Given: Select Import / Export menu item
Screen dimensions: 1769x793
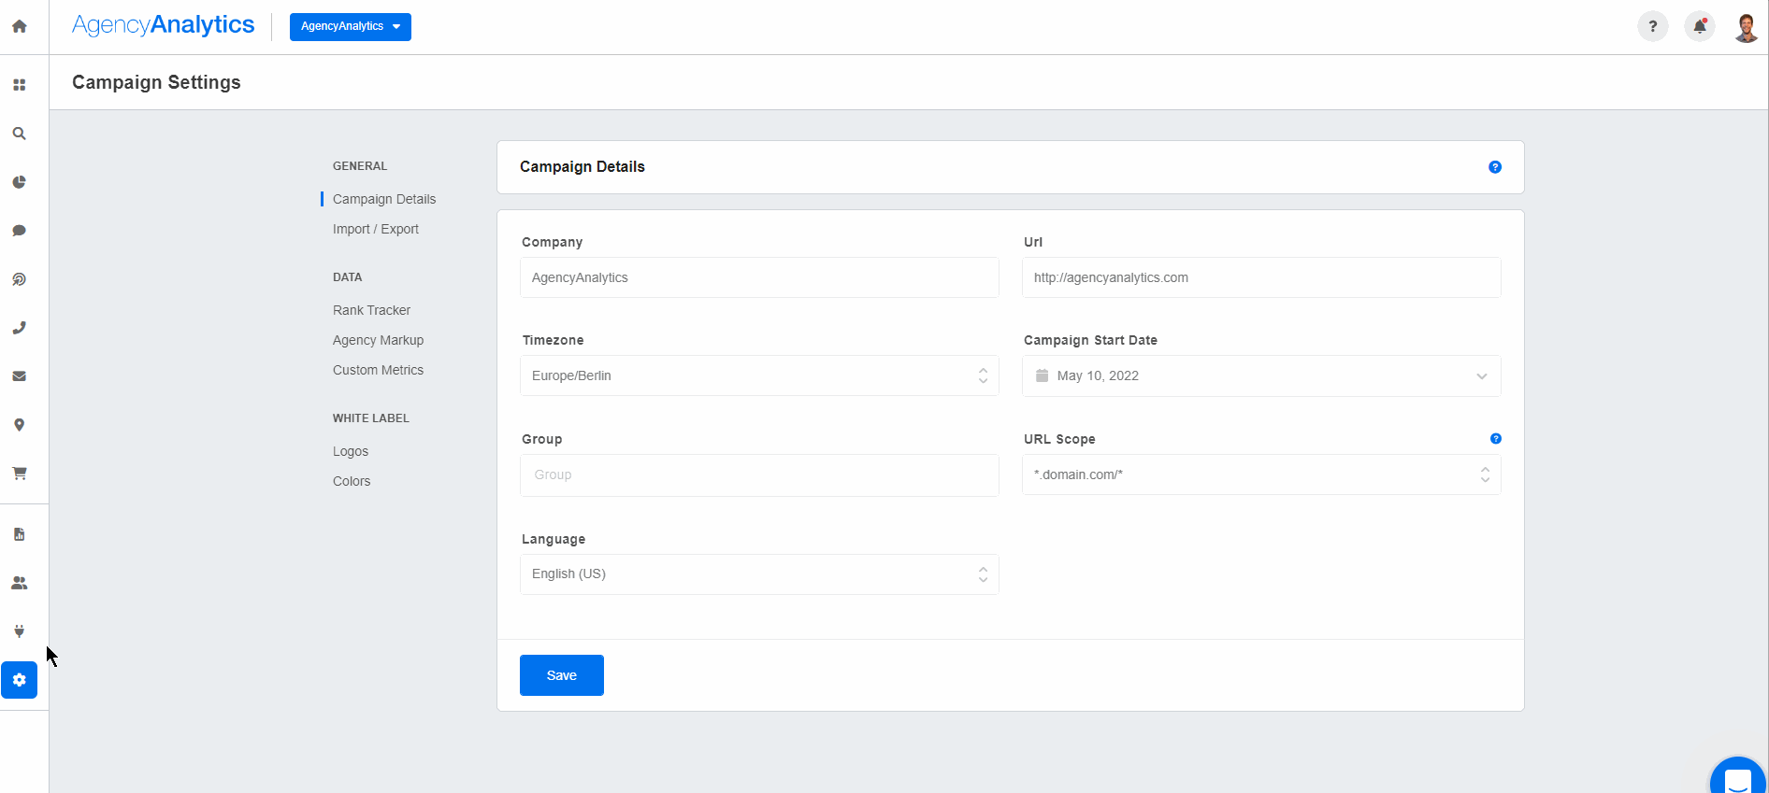Looking at the screenshot, I should pos(375,229).
